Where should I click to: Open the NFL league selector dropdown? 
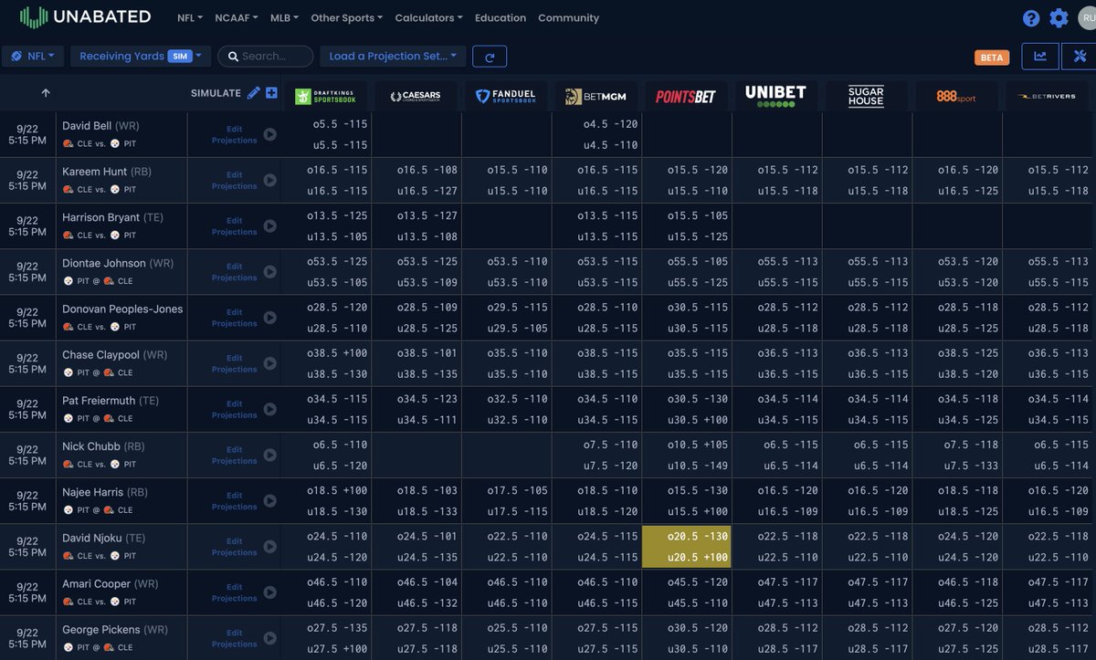click(33, 56)
